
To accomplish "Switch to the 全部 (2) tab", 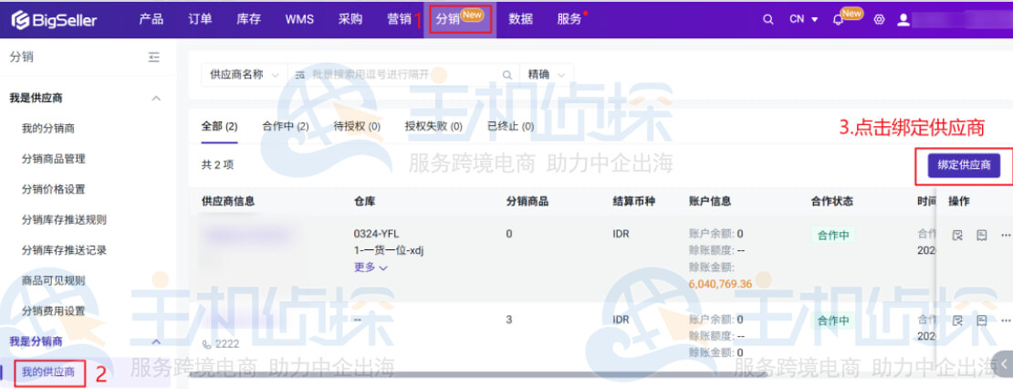I will point(220,127).
